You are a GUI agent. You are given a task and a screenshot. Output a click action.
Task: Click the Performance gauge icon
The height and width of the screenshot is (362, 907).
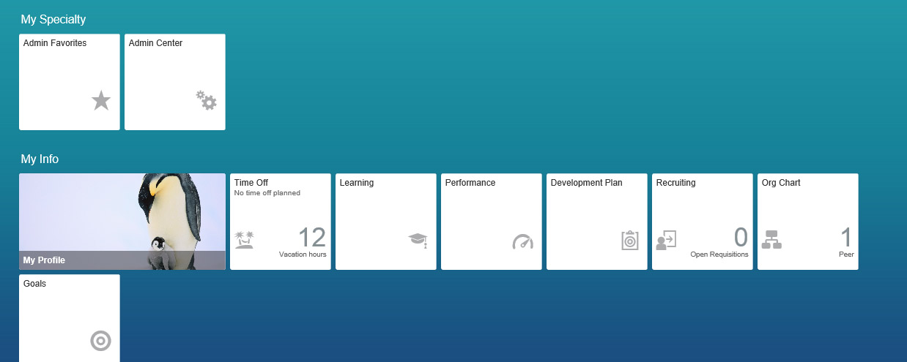coord(523,241)
